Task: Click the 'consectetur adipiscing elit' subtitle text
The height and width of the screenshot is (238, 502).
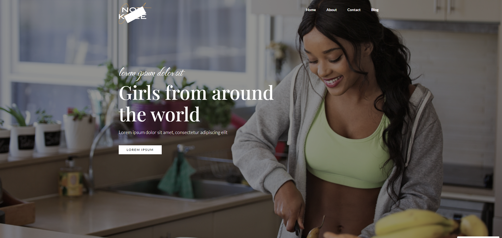Action: (201, 132)
